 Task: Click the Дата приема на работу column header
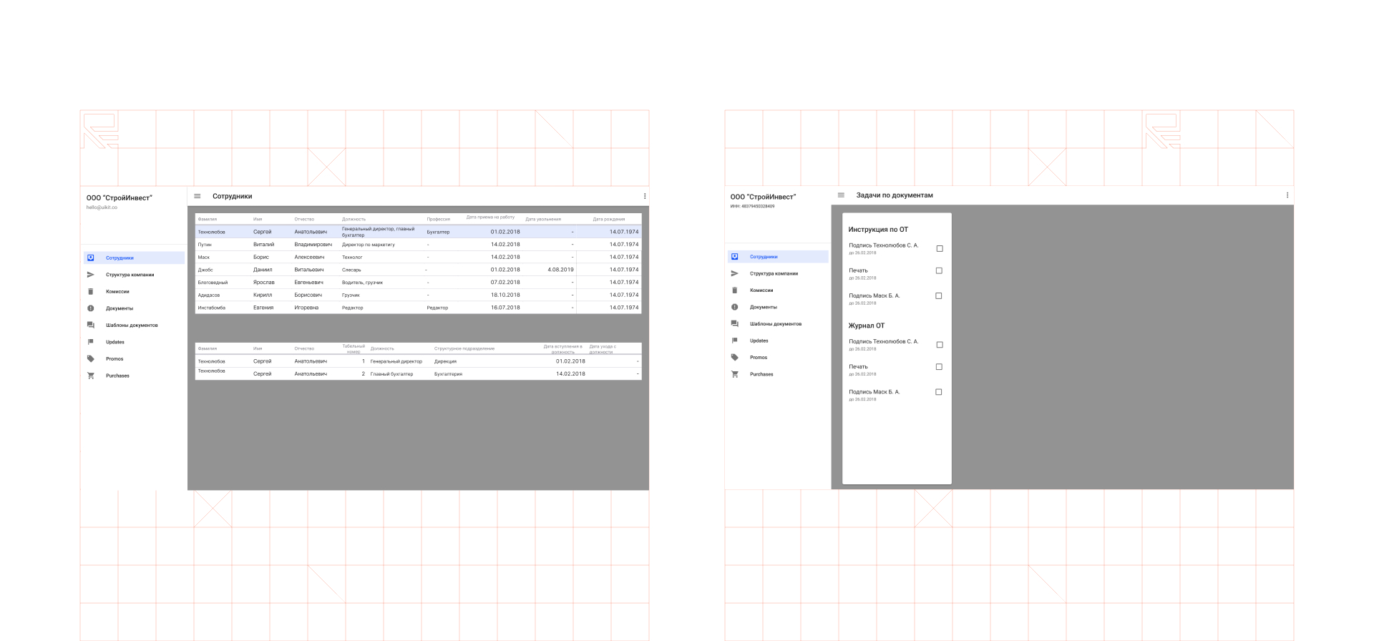pyautogui.click(x=490, y=217)
